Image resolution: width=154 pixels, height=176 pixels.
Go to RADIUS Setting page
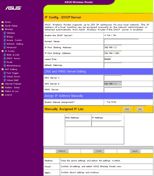15,44
